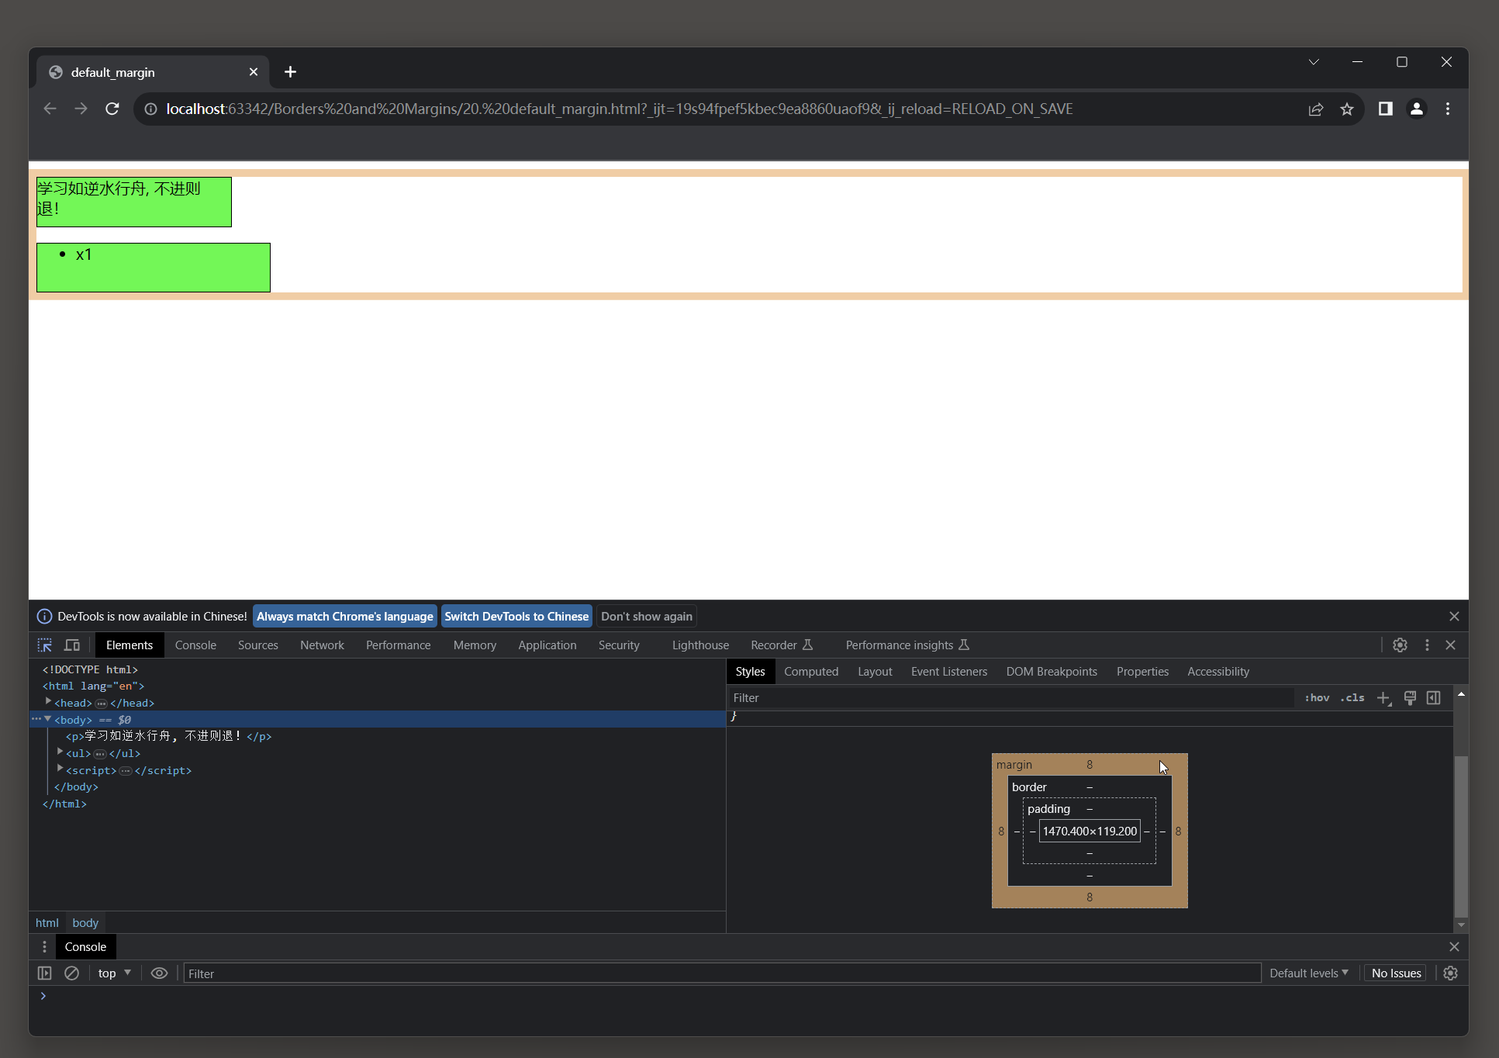Clear the console
Viewport: 1499px width, 1058px height.
[72, 973]
